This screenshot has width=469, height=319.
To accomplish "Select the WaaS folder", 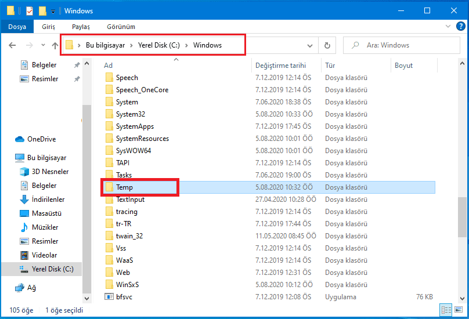I will tap(124, 260).
